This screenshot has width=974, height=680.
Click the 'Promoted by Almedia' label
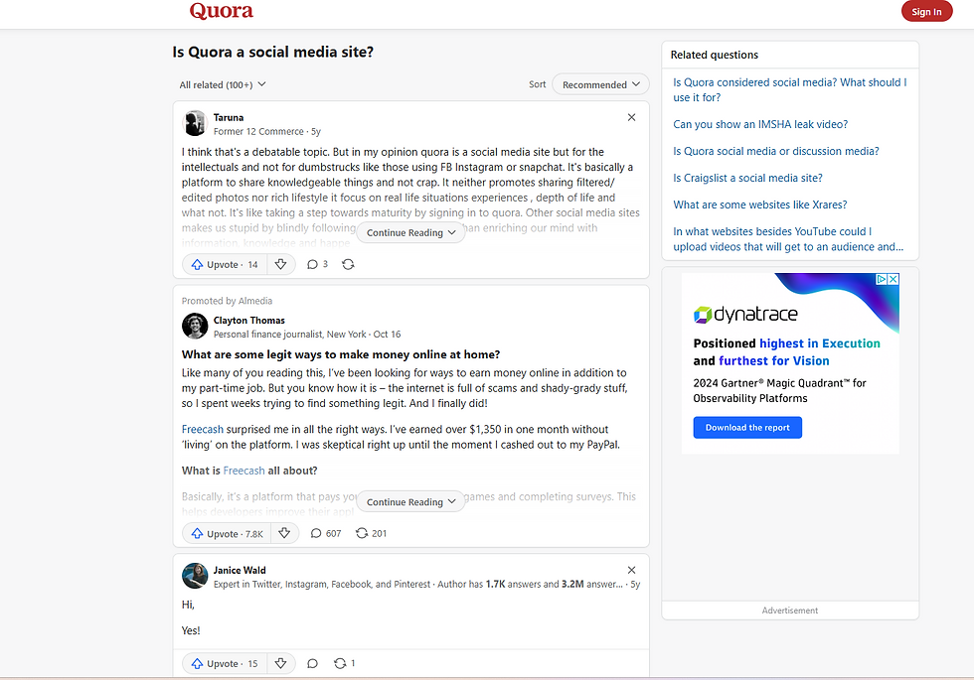227,301
